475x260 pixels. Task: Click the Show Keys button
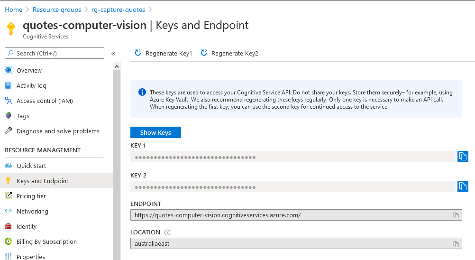click(x=155, y=132)
